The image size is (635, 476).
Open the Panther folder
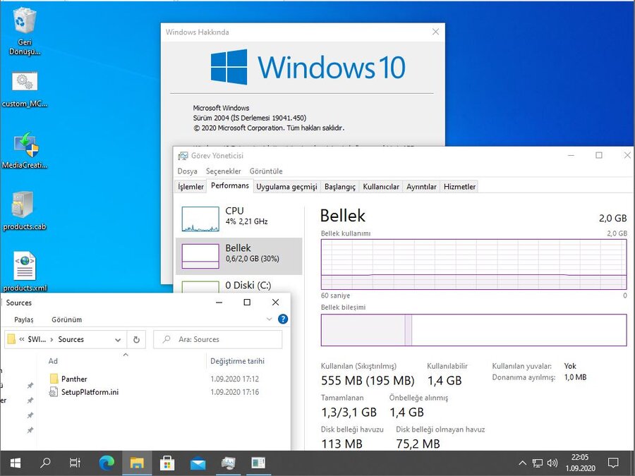click(x=74, y=379)
